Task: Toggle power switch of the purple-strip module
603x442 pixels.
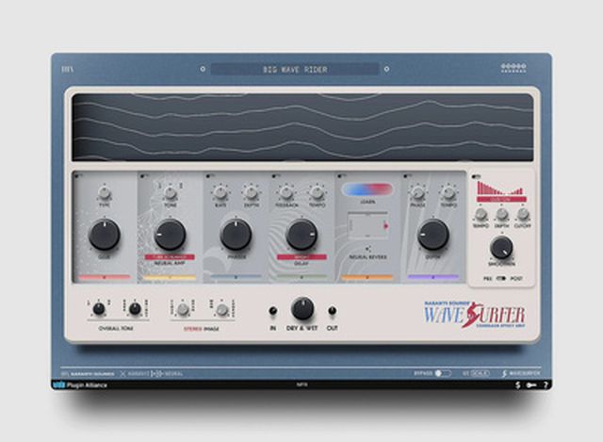Action: pos(407,176)
